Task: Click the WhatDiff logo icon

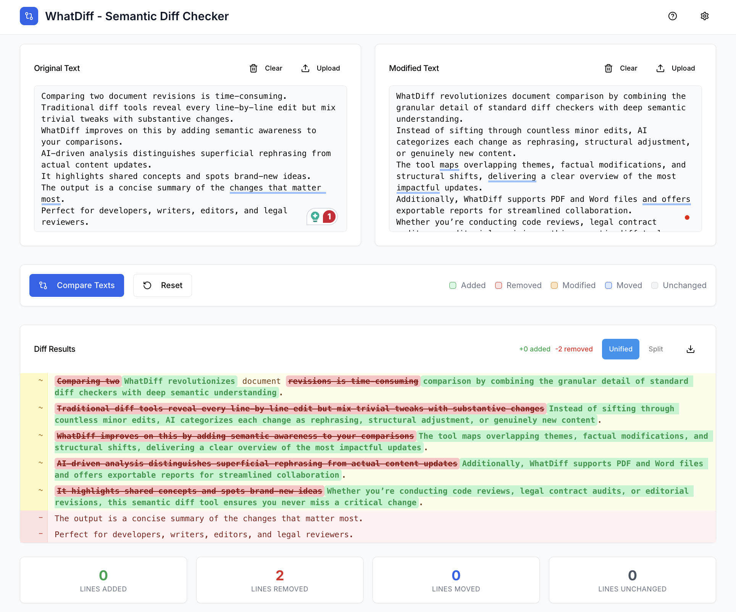Action: (x=29, y=16)
